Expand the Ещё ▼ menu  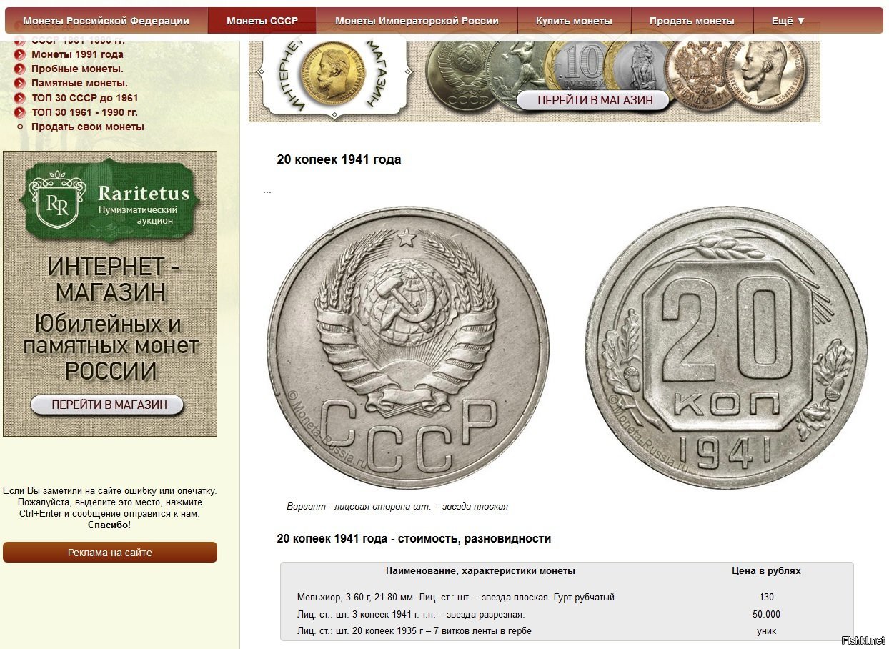pos(788,21)
